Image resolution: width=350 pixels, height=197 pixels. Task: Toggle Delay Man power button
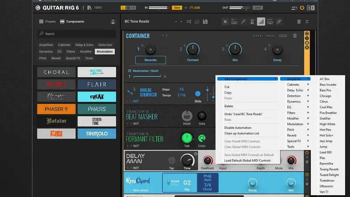[x=307, y=153]
